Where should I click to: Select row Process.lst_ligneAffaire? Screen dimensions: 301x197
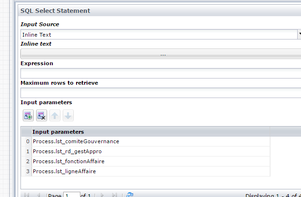146,171
